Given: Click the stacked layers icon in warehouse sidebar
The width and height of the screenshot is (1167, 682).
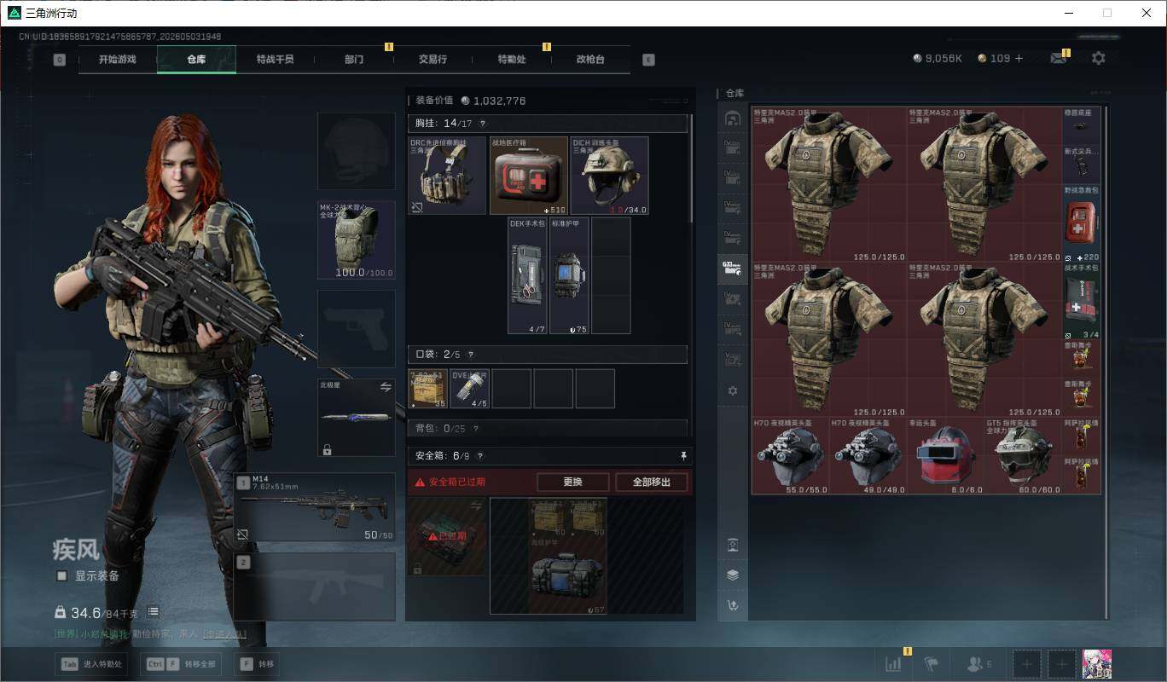Looking at the screenshot, I should tap(732, 575).
